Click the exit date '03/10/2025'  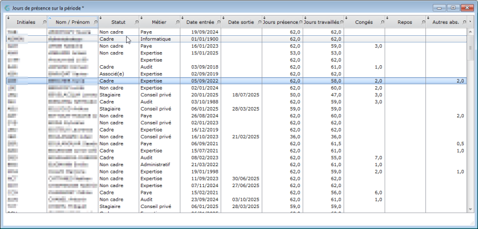pos(246,200)
